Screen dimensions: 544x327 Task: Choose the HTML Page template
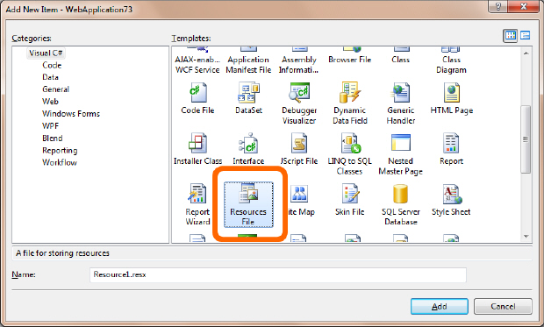click(451, 98)
